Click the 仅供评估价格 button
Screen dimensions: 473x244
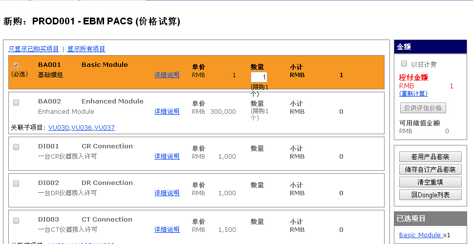pos(423,108)
